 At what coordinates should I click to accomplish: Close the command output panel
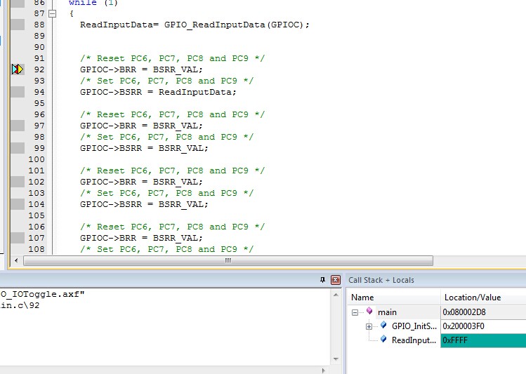[336, 280]
